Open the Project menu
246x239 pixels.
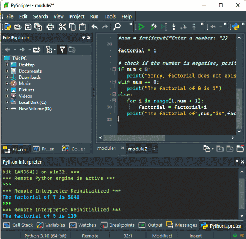(77, 16)
